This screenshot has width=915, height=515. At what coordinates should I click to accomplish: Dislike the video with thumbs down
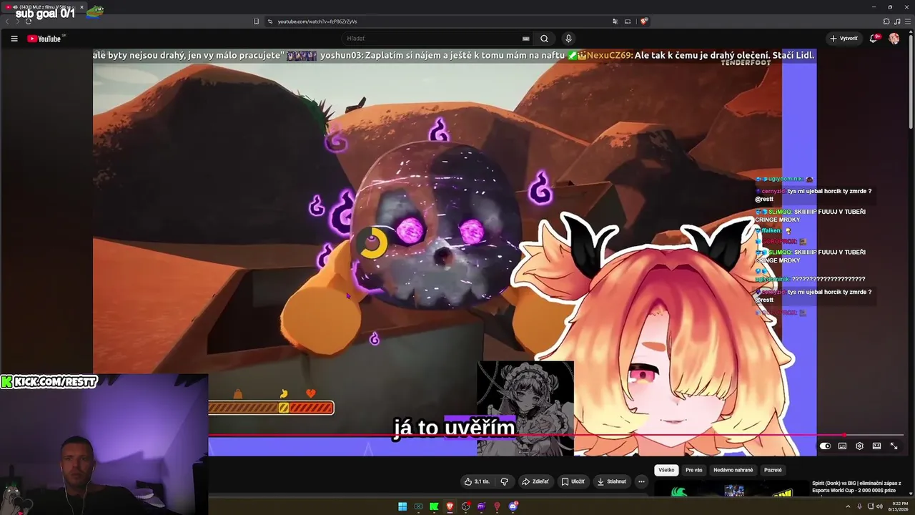504,481
